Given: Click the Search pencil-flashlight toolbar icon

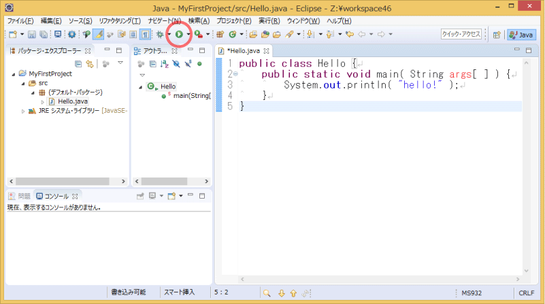Looking at the screenshot, I should point(289,34).
